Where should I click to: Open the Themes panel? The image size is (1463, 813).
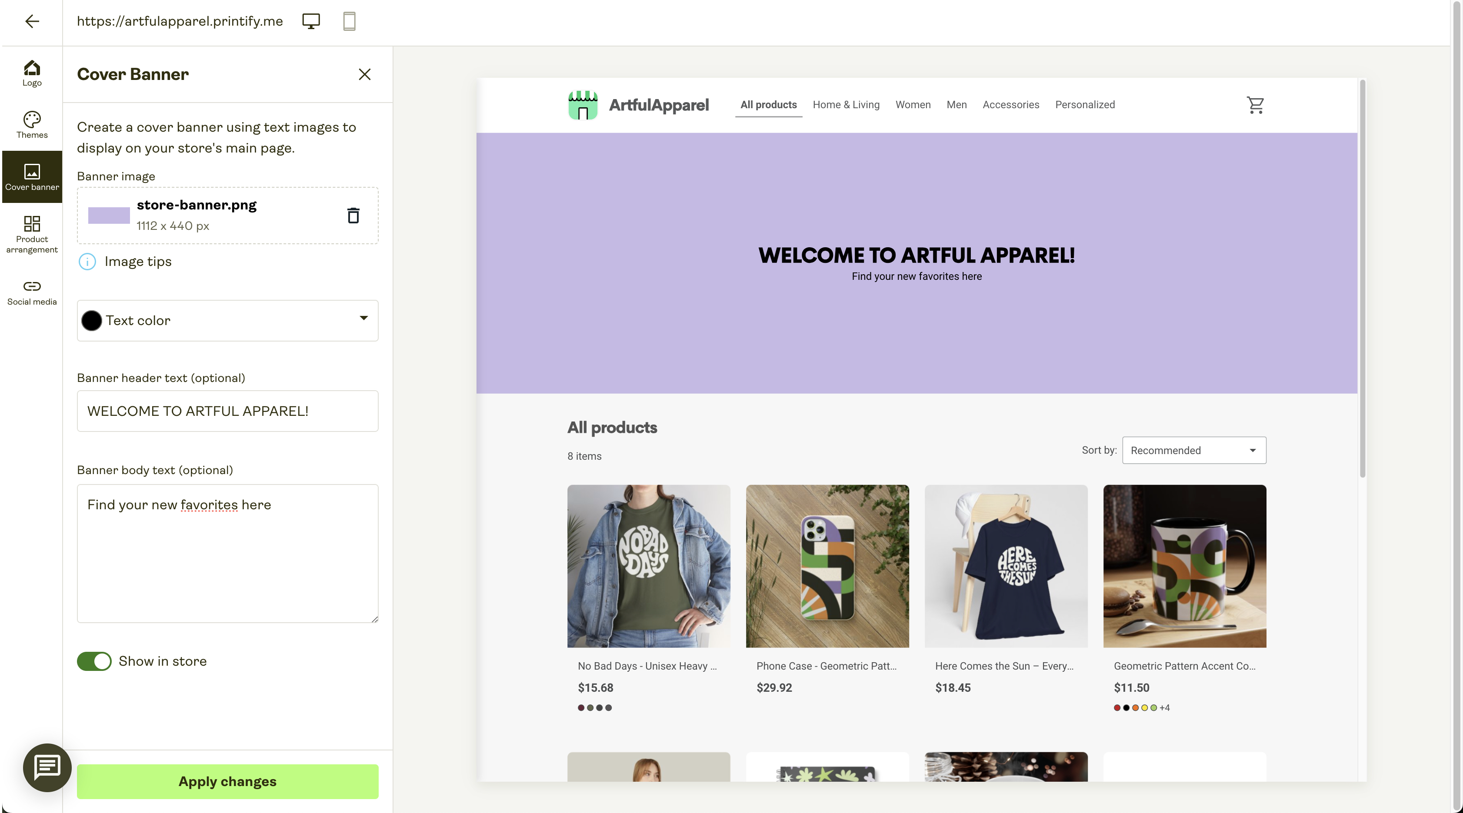[x=32, y=125]
